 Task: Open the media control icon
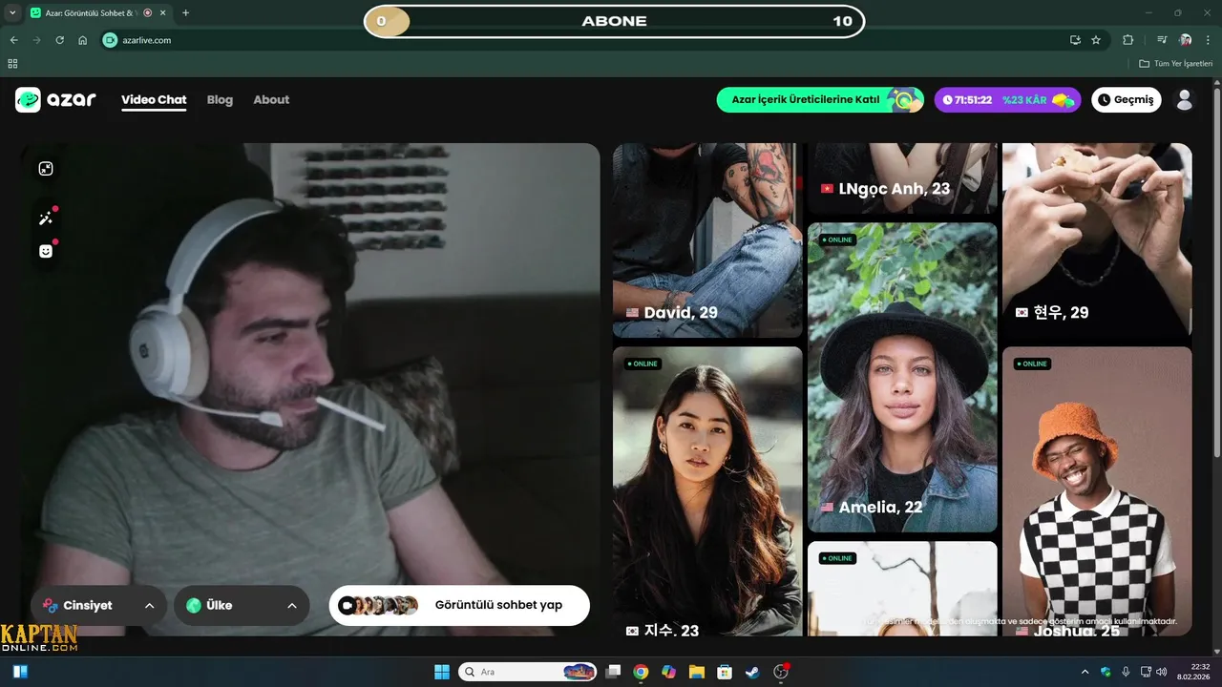pyautogui.click(x=1162, y=40)
